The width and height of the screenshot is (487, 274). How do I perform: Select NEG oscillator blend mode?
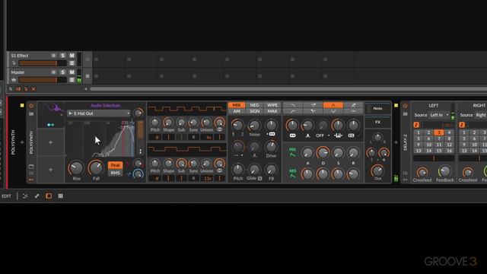(254, 105)
